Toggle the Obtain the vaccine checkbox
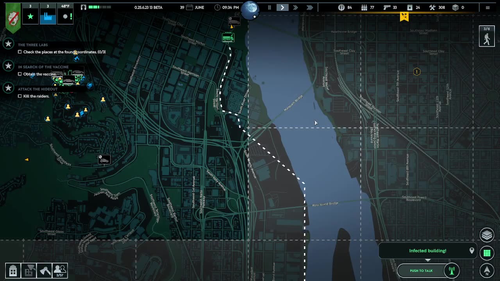 [x=20, y=74]
